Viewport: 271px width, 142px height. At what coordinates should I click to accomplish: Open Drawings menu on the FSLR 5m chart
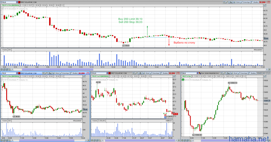click(64, 73)
